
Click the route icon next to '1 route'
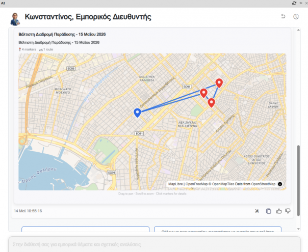[41, 50]
